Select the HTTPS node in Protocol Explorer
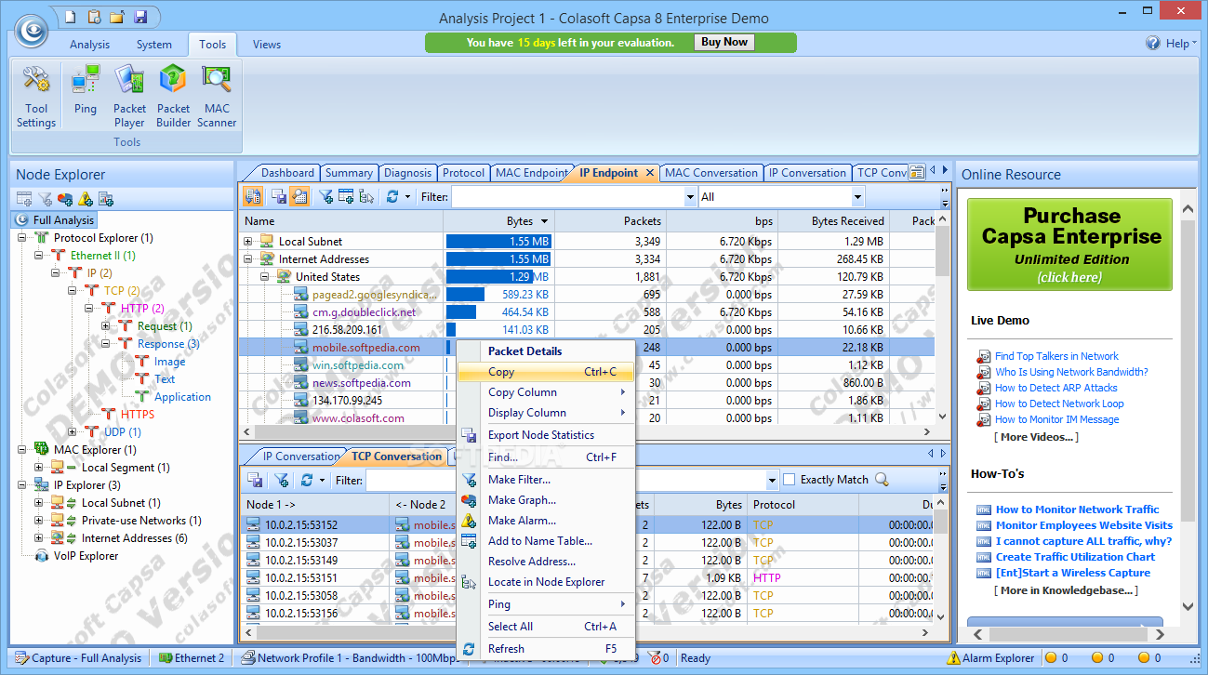 pos(138,415)
